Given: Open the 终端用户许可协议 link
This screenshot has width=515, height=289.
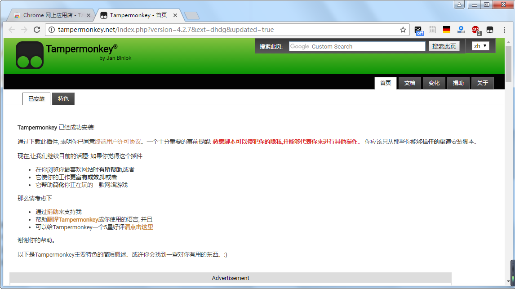Looking at the screenshot, I should 118,142.
